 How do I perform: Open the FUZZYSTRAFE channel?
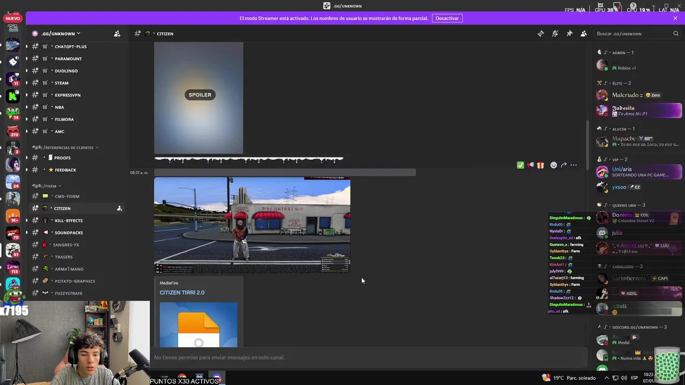[x=68, y=293]
